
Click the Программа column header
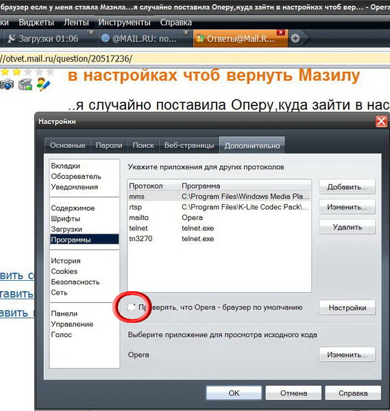click(x=246, y=186)
